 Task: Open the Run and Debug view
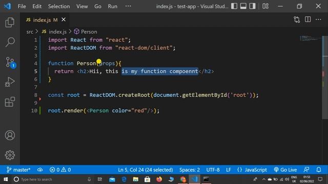point(10,82)
